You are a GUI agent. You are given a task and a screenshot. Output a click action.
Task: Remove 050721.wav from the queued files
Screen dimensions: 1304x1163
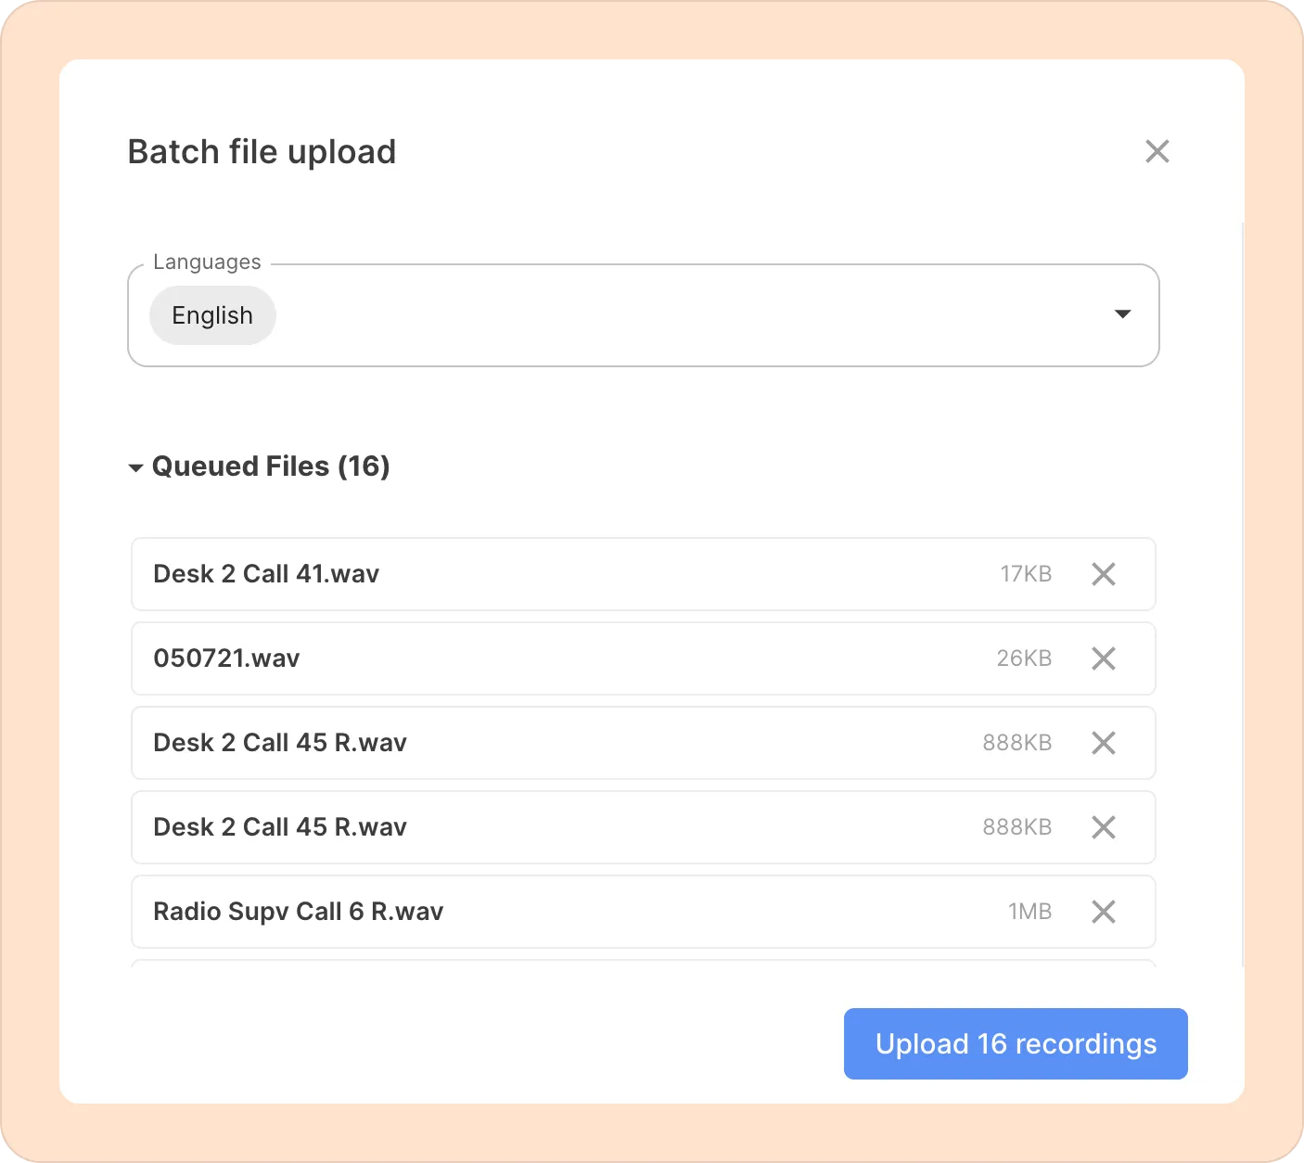[1103, 658]
